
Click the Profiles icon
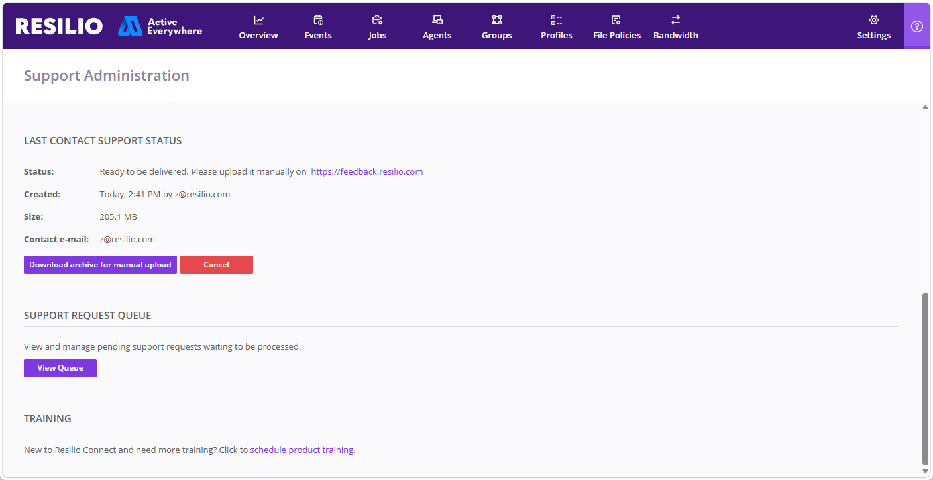(557, 20)
